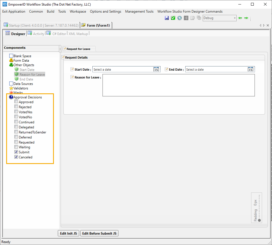Open the Start Date calendar picker icon

pyautogui.click(x=156, y=69)
